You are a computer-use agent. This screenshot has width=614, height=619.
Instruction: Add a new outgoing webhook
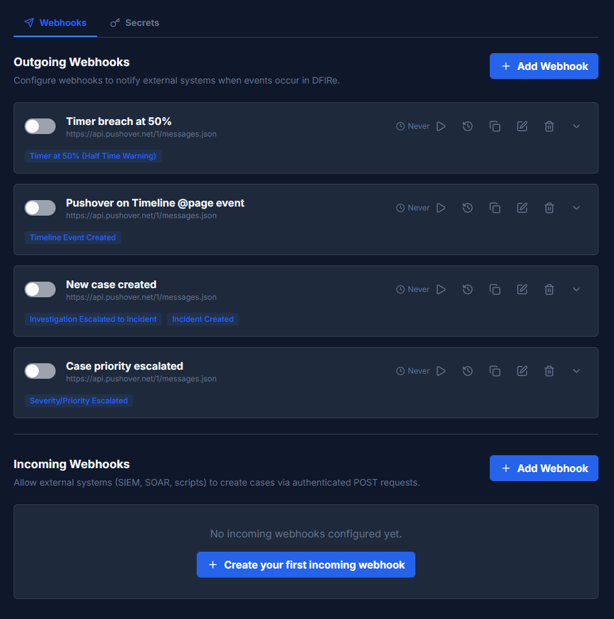pyautogui.click(x=543, y=65)
